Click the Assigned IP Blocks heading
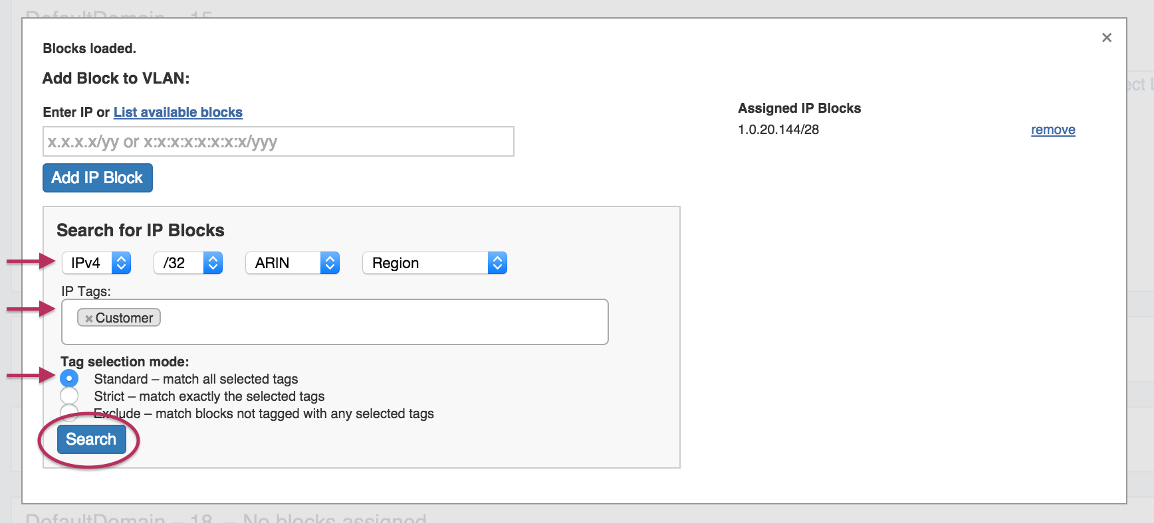Screen dimensions: 1154x523 [x=799, y=108]
